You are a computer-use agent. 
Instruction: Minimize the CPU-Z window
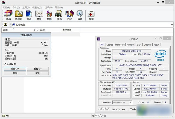point(156,39)
